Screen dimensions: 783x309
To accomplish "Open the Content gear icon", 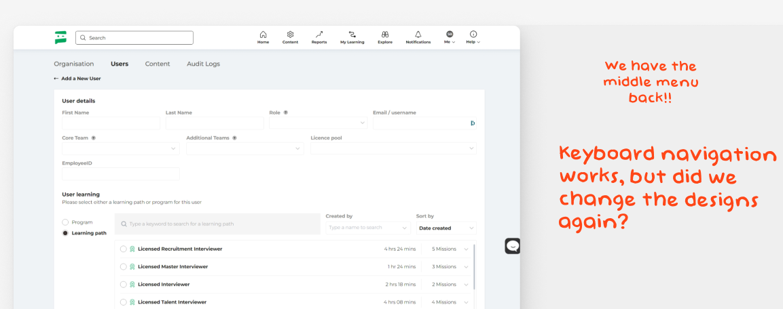I will click(290, 35).
